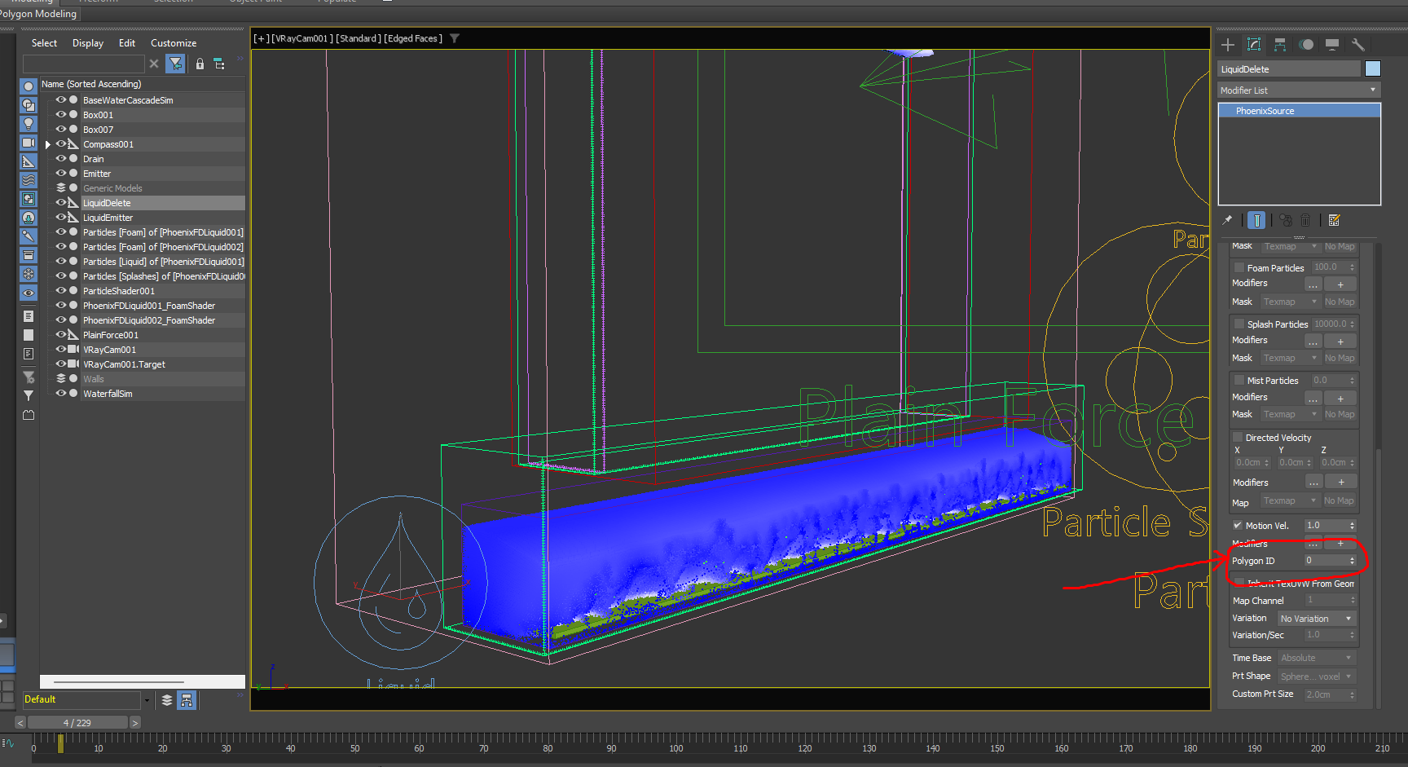The width and height of the screenshot is (1408, 767).
Task: Open the Edit menu in Scene Explorer
Action: click(127, 43)
